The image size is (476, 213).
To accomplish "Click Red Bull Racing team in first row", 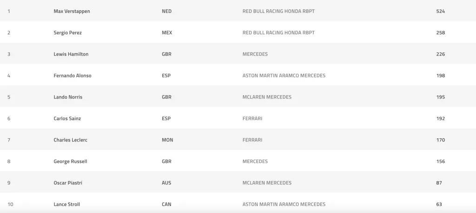I will [x=278, y=11].
